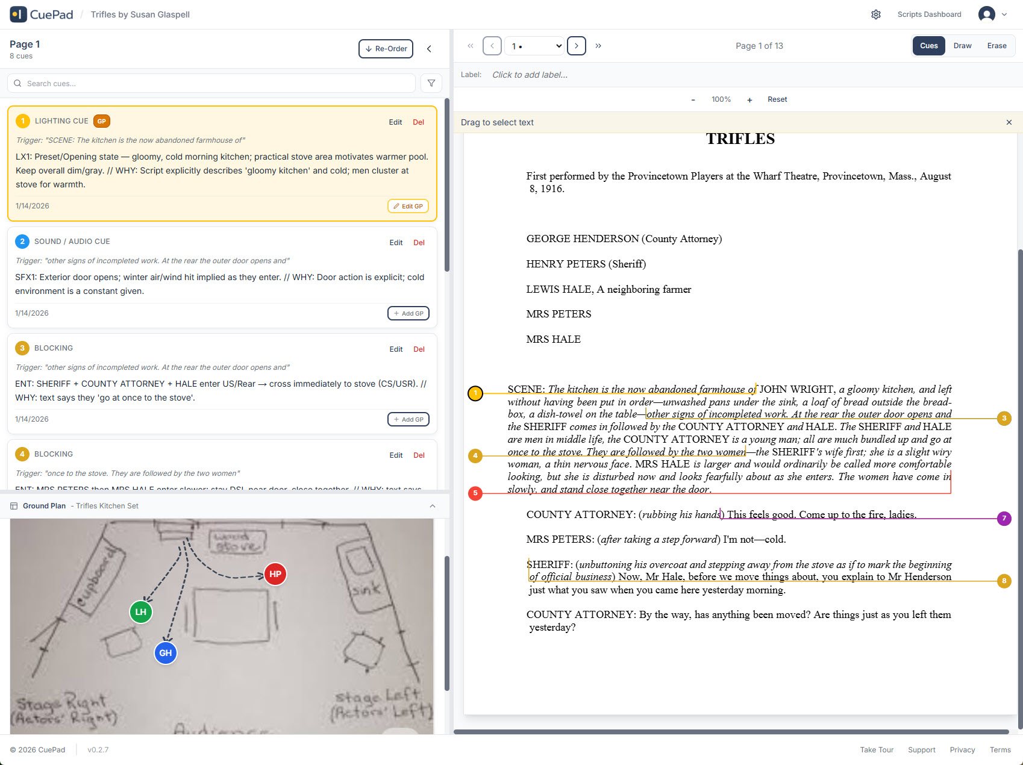
Task: Open the user avatar icon
Action: 987,14
